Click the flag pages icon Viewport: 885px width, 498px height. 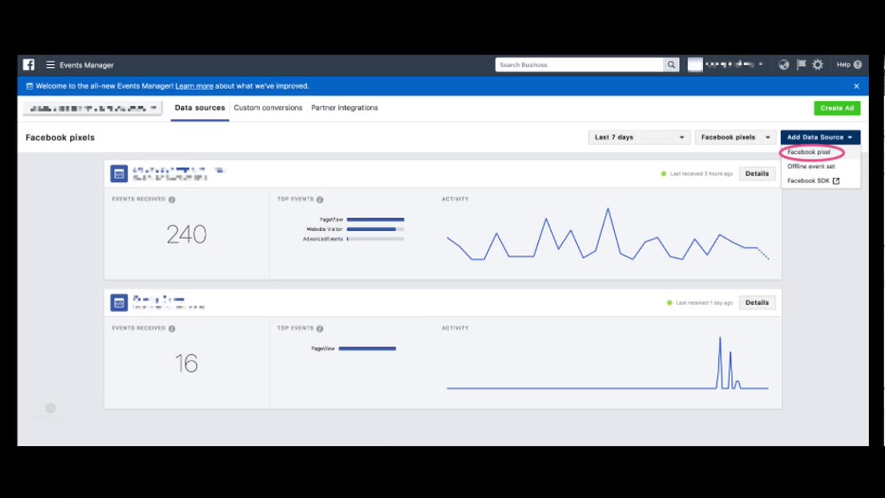click(x=801, y=64)
